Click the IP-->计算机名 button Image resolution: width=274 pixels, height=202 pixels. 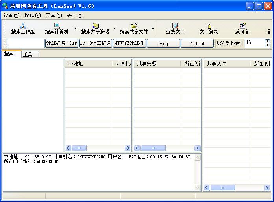95,43
